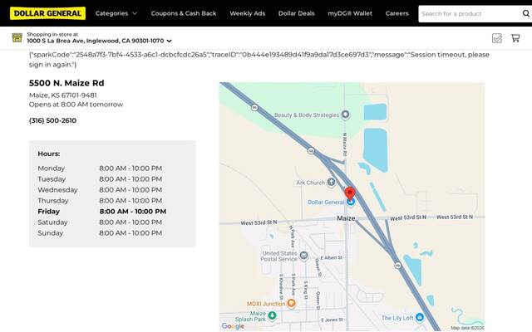Click the United States Postal Service marker
Viewport: 532px width, 332px height.
303,256
